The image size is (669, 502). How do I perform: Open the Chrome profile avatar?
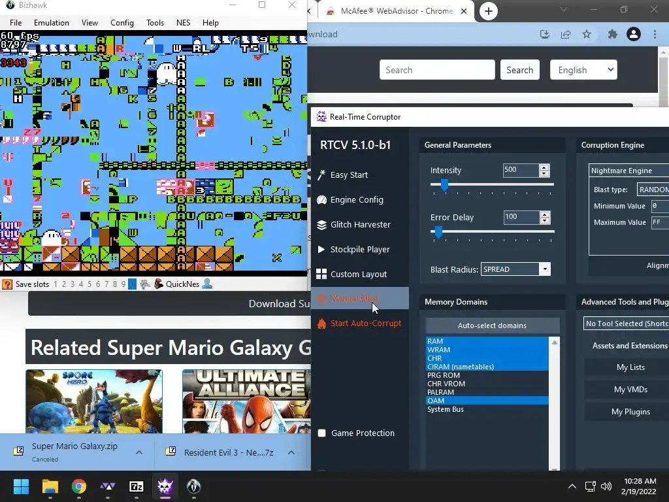634,34
